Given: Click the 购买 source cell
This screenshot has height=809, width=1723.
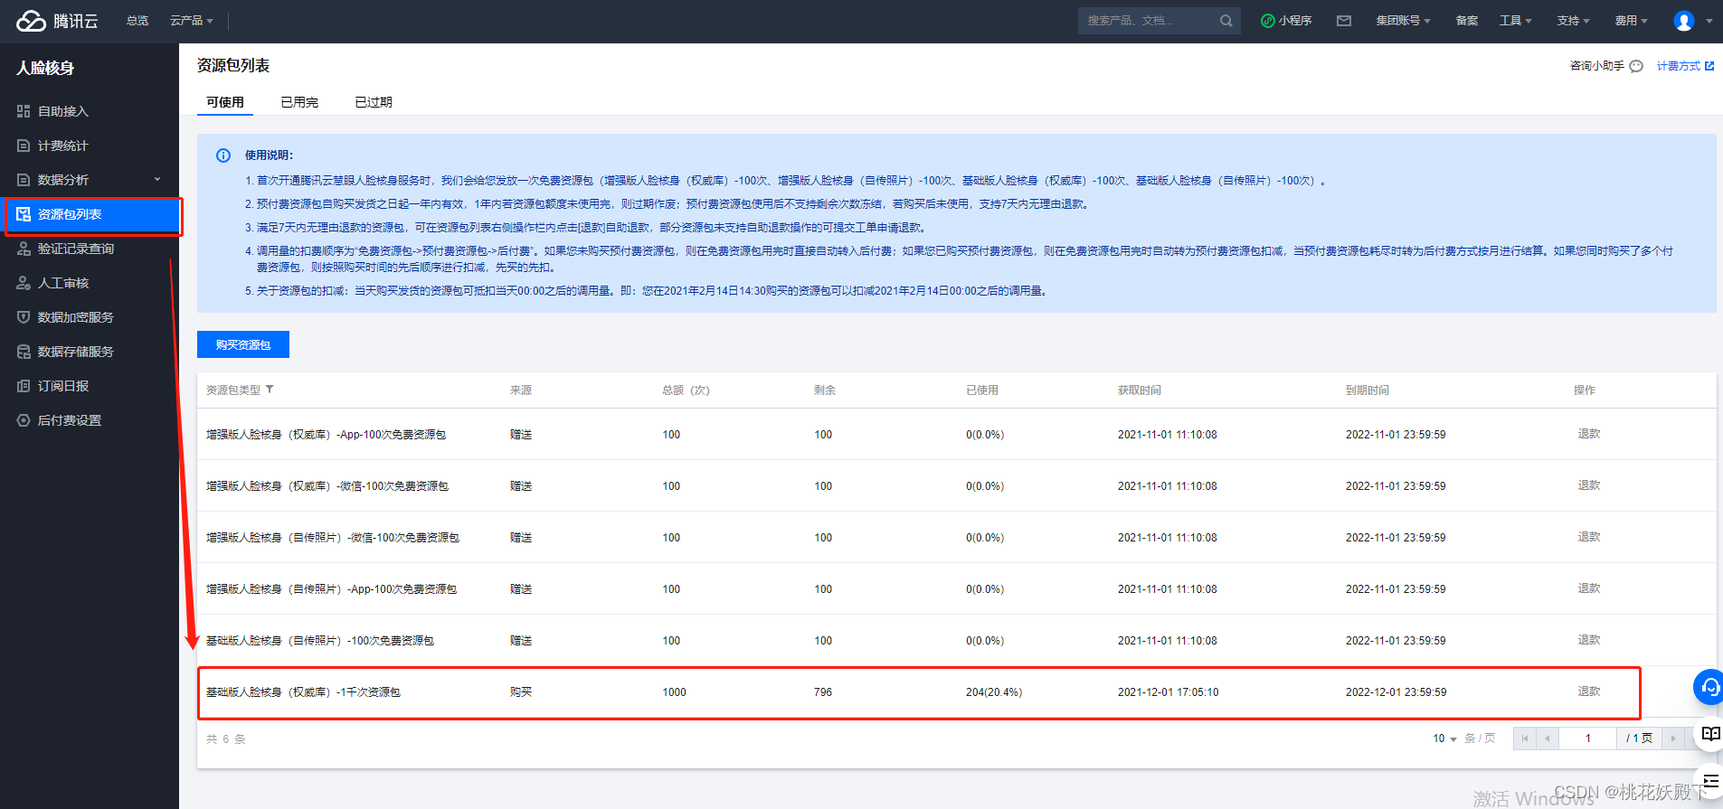Looking at the screenshot, I should point(521,692).
